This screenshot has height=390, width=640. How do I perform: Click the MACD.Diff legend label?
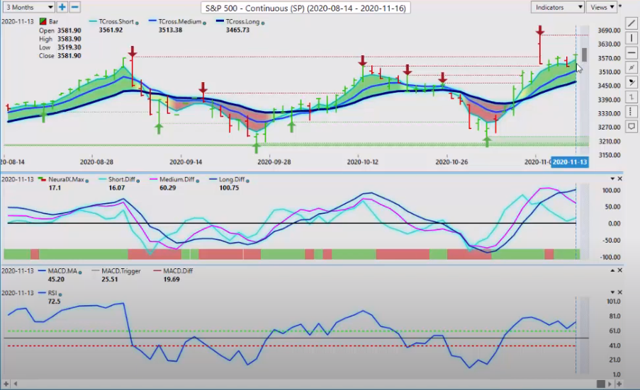[178, 270]
